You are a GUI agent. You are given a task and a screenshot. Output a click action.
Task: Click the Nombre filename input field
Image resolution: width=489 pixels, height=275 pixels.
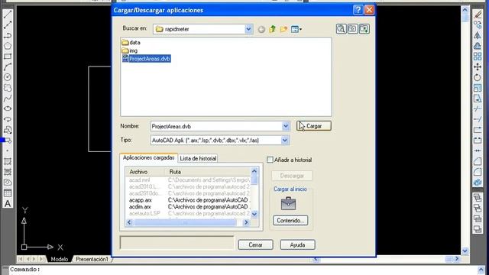216,126
